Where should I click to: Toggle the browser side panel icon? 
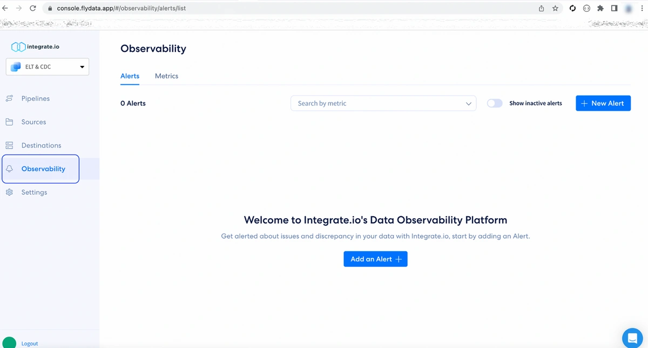(615, 9)
